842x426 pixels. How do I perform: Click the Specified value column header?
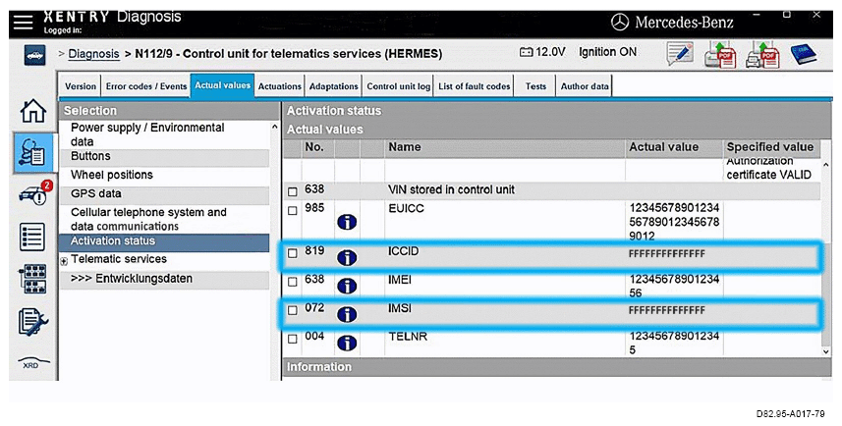[771, 147]
